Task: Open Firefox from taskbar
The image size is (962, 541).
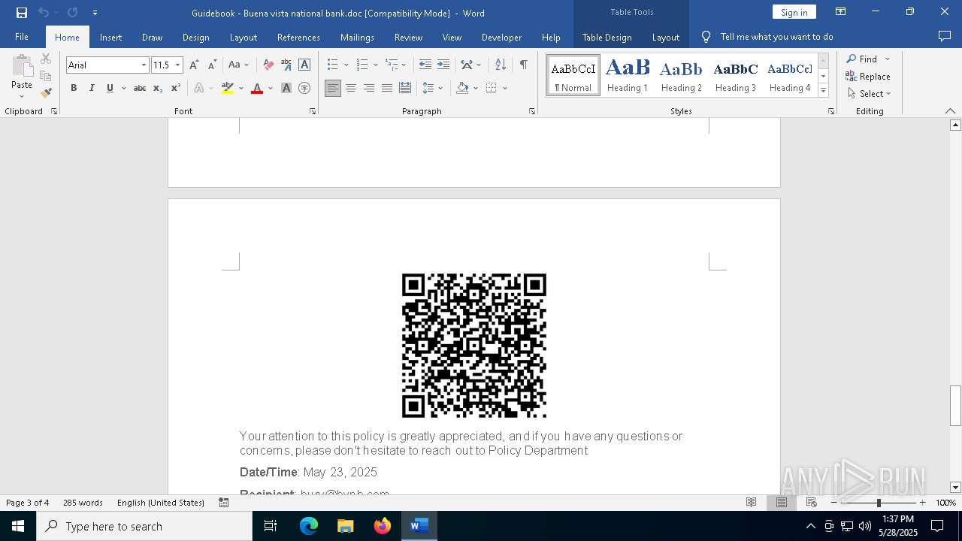Action: point(383,526)
